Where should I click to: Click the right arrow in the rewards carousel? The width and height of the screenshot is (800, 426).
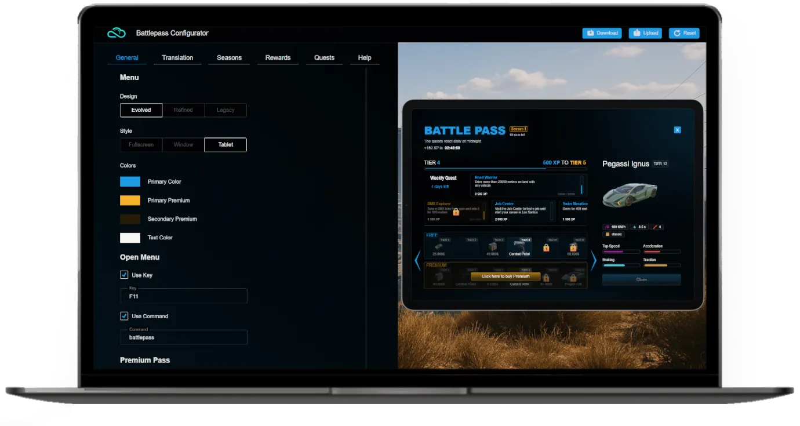(594, 260)
